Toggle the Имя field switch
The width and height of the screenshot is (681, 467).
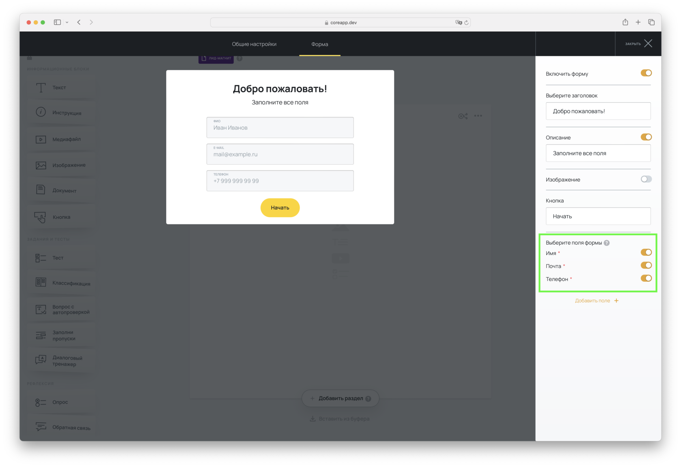coord(646,252)
